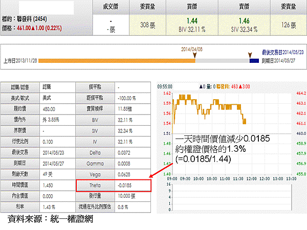307x230 pixels.
Task: Click the volume sub-chart below price chart
Action: [x=232, y=197]
